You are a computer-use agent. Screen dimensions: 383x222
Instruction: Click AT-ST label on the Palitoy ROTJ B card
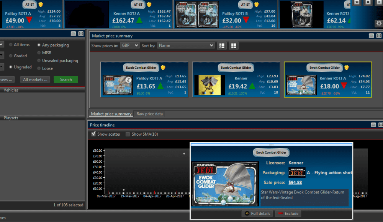246,4
